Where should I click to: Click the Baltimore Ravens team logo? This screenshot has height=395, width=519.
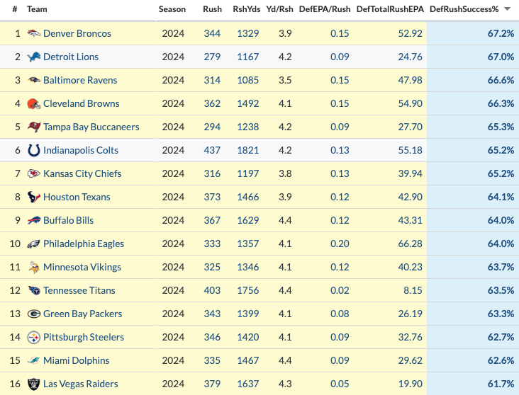(34, 80)
